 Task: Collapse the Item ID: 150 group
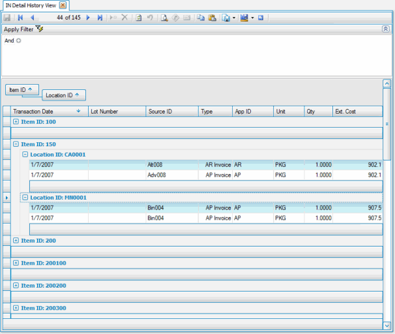point(16,144)
